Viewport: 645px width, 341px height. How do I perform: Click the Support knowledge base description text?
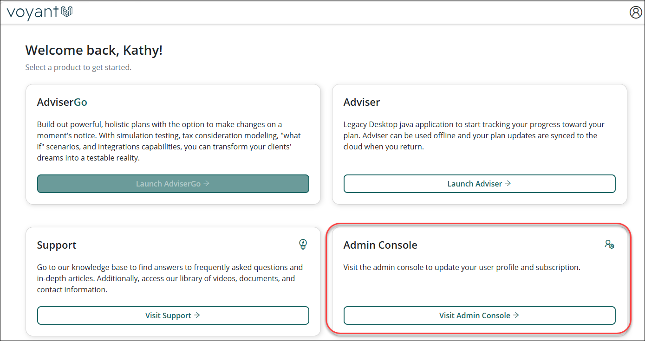tap(170, 278)
